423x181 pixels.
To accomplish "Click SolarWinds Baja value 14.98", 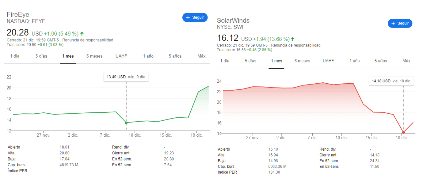I will pyautogui.click(x=273, y=161).
